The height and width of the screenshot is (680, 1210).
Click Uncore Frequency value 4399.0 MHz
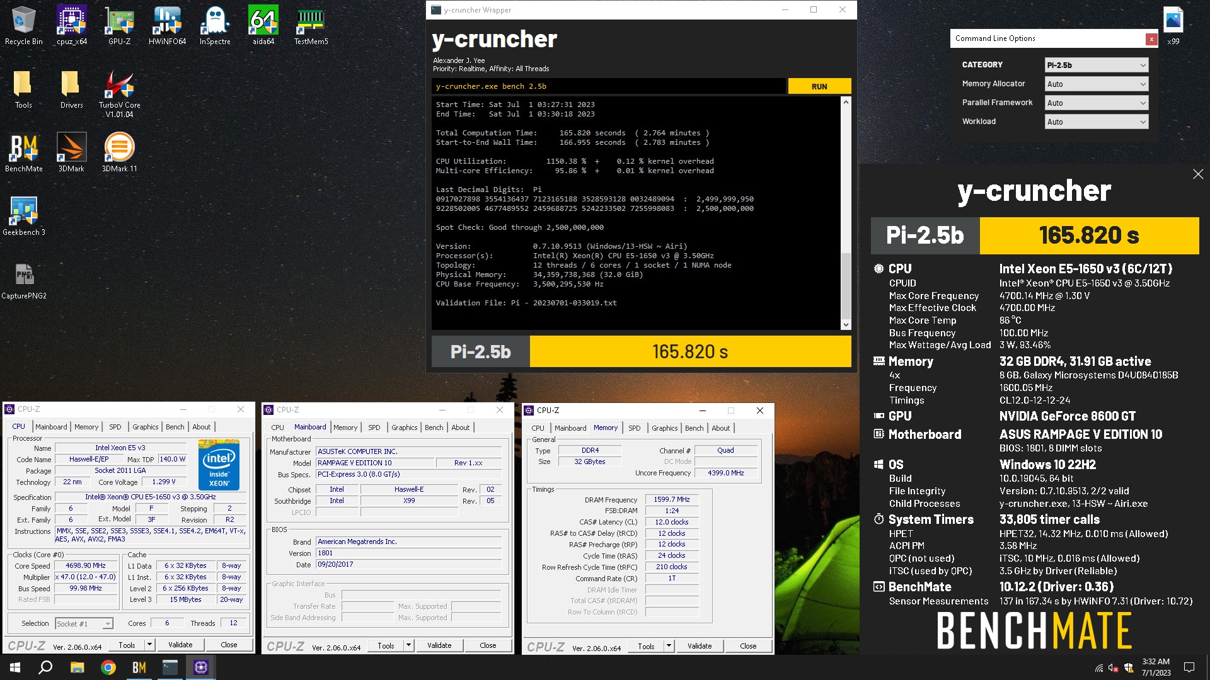tap(725, 473)
